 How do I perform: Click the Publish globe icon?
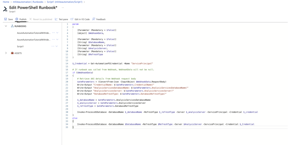pos(17,19)
